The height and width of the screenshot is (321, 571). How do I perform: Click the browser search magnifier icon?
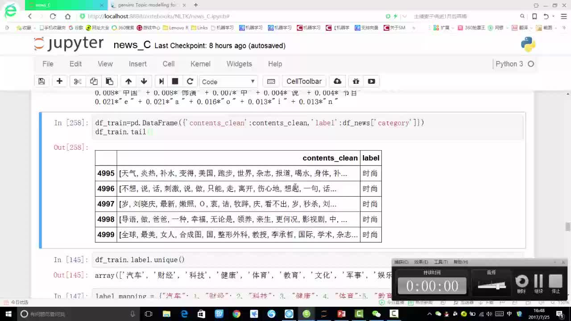click(x=522, y=16)
